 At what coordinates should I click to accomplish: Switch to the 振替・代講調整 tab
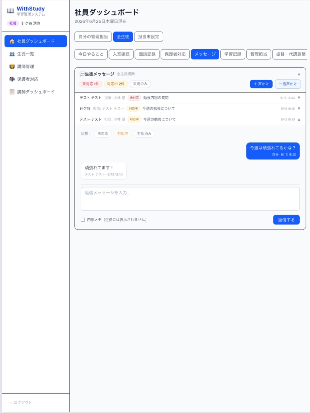click(x=290, y=54)
